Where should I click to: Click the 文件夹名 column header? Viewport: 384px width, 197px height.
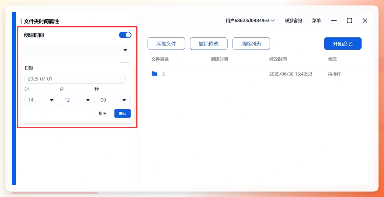[x=160, y=59]
